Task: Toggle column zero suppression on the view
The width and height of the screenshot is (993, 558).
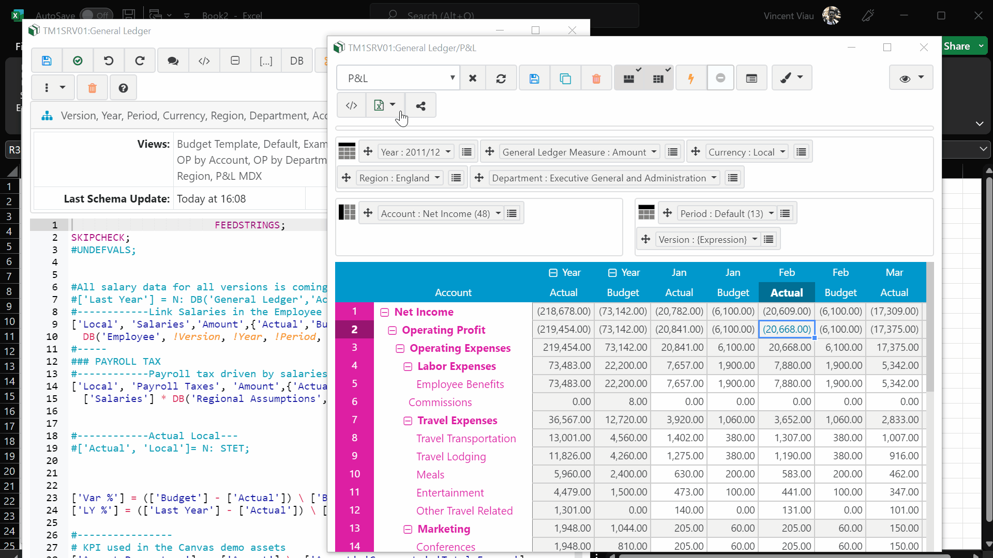Action: click(659, 78)
